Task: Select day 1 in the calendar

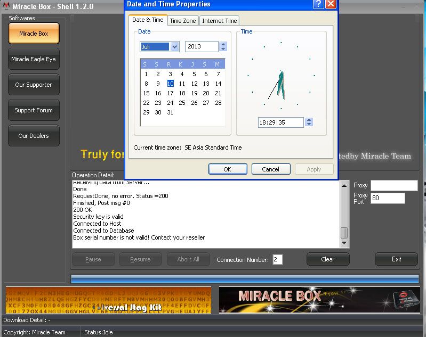Action: (x=146, y=74)
